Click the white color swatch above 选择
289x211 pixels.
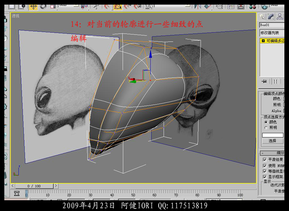272,135
